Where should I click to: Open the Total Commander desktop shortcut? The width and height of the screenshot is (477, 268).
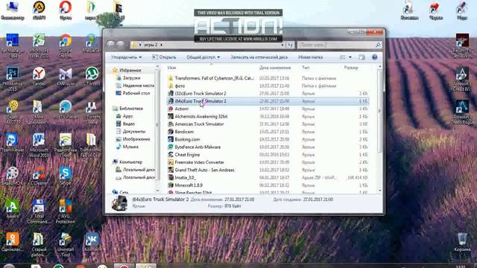39,211
